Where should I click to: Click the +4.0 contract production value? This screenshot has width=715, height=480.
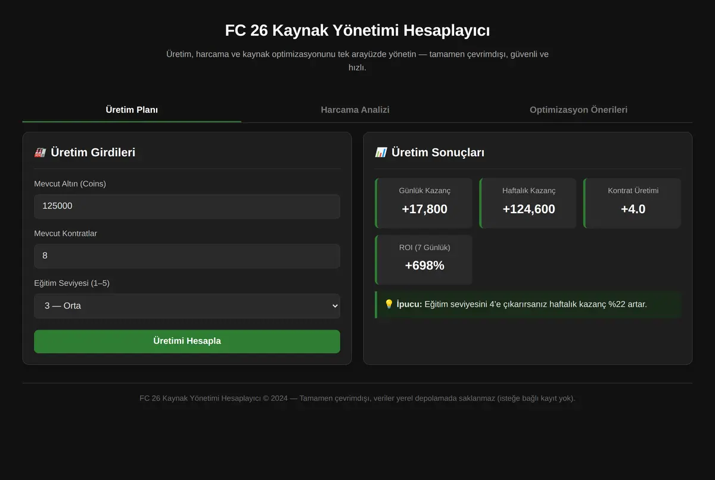point(633,209)
